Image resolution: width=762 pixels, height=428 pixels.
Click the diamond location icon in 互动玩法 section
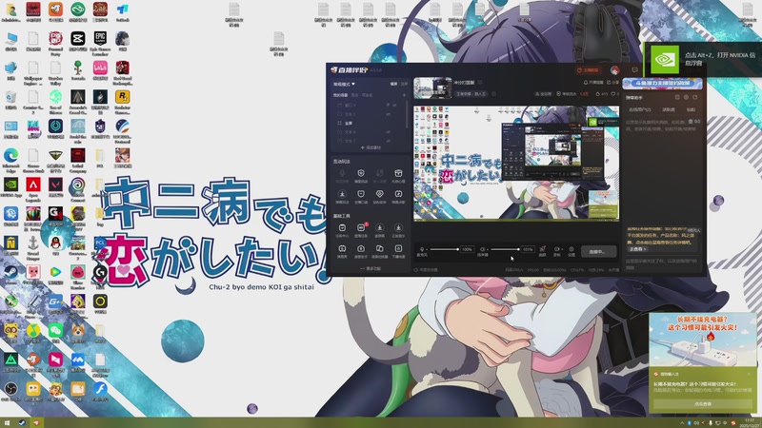[x=379, y=194]
